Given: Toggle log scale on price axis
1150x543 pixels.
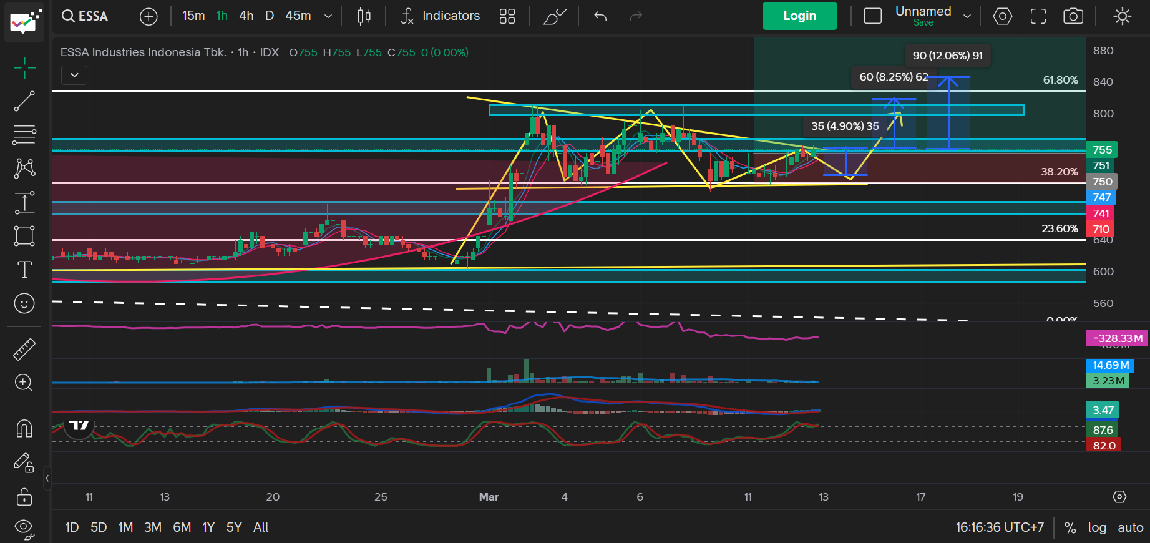Looking at the screenshot, I should point(1096,527).
